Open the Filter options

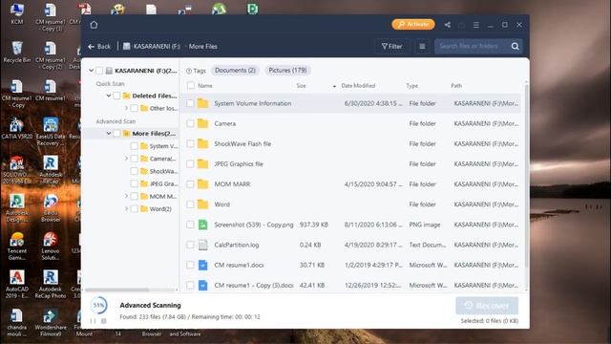392,47
